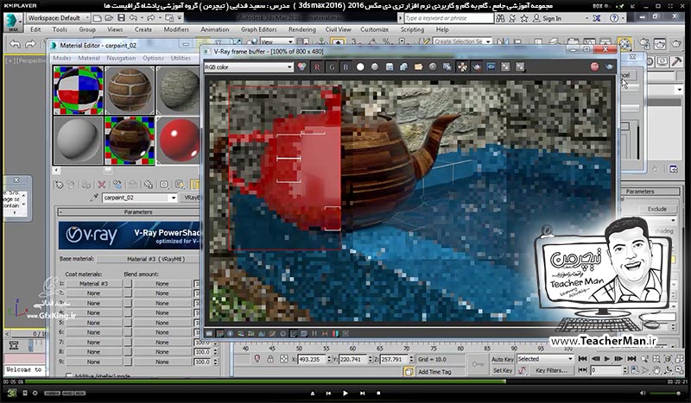
Task: Click the KMPlayer video seek bar
Action: pos(345,381)
